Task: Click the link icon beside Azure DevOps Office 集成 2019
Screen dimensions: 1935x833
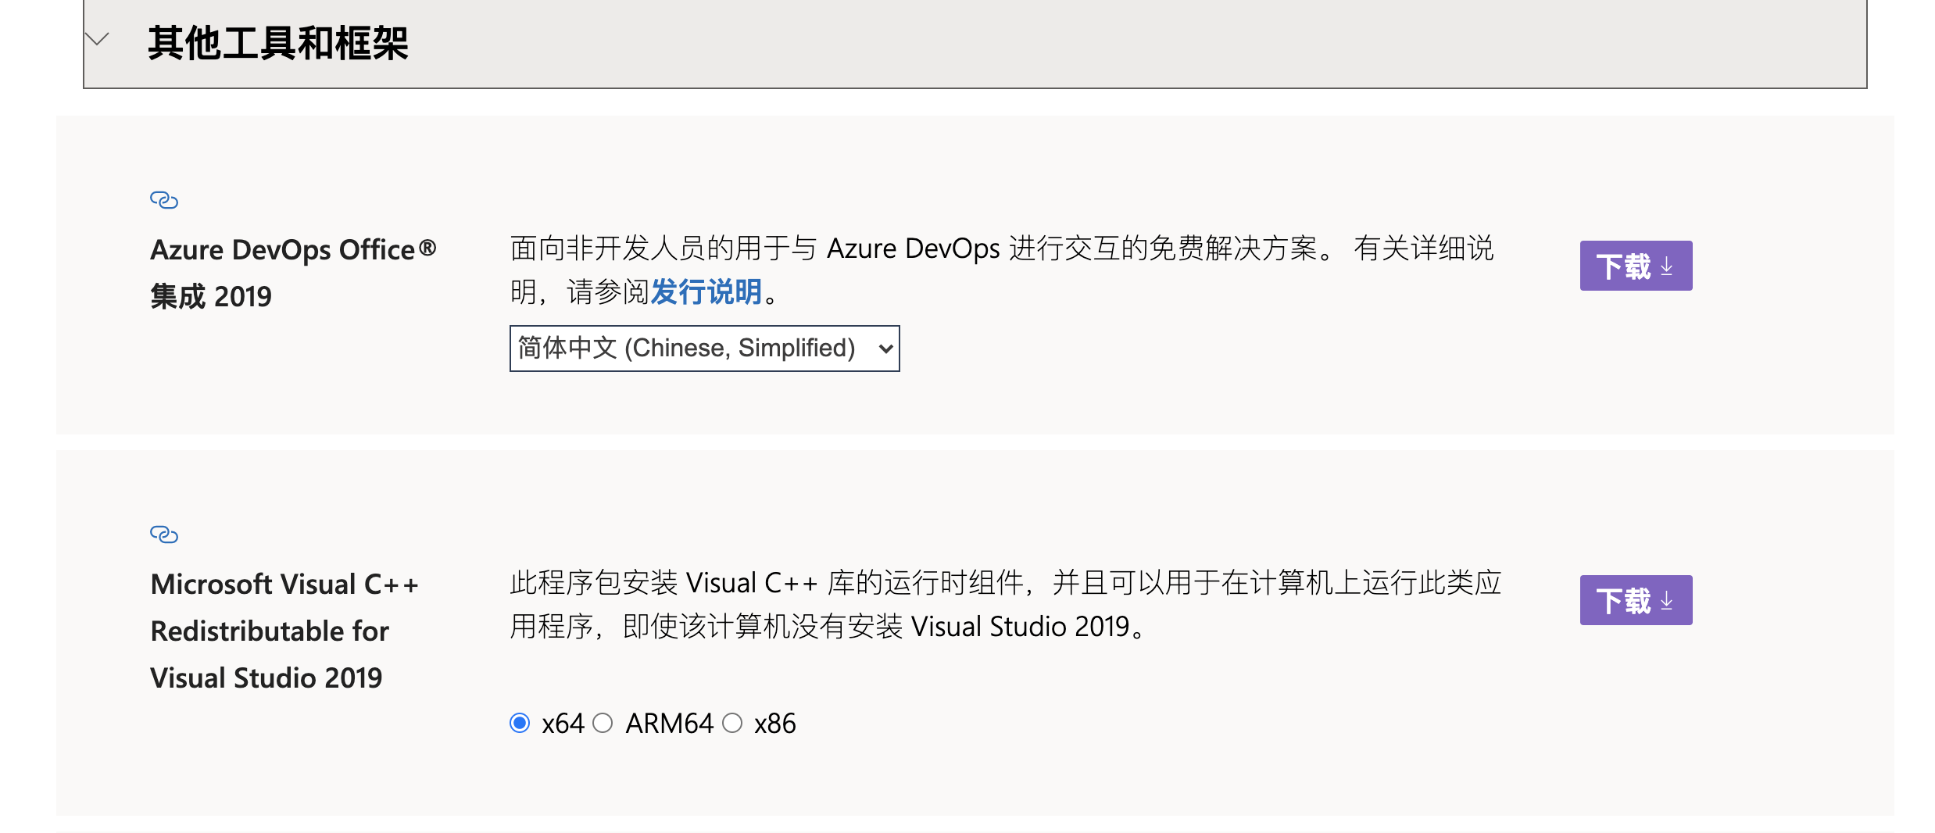Action: click(163, 200)
